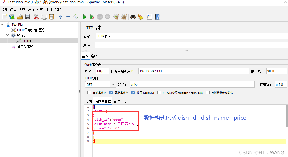Viewport: 288px width, 157px height.
Task: Click the Collapse all minus icon
Action: click(x=68, y=17)
